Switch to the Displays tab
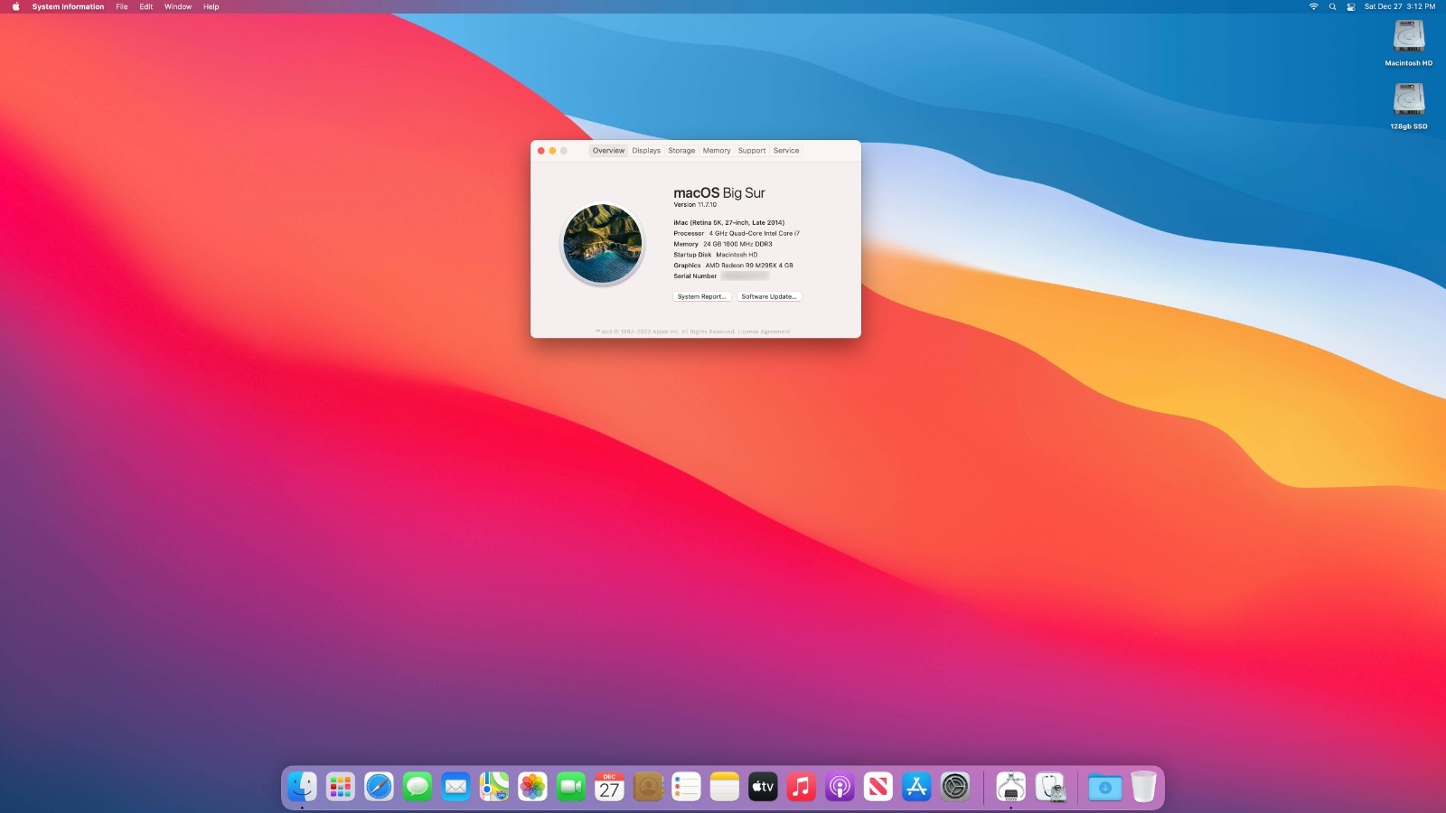 coord(646,151)
